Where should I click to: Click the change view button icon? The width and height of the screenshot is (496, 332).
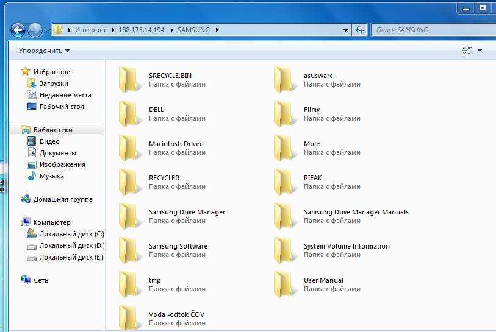coord(467,51)
